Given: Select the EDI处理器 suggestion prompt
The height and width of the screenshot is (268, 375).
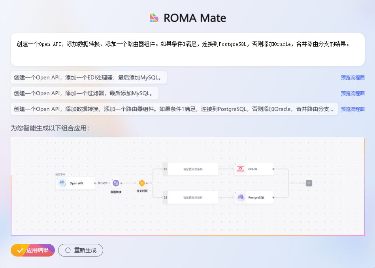Looking at the screenshot, I should click(x=89, y=77).
